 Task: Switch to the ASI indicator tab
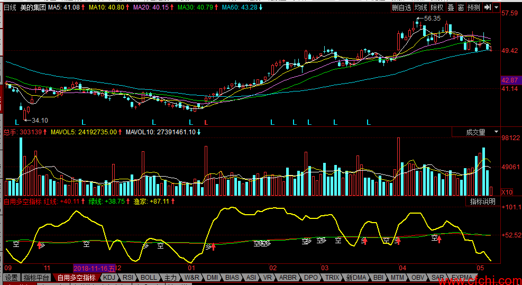pos(251,278)
